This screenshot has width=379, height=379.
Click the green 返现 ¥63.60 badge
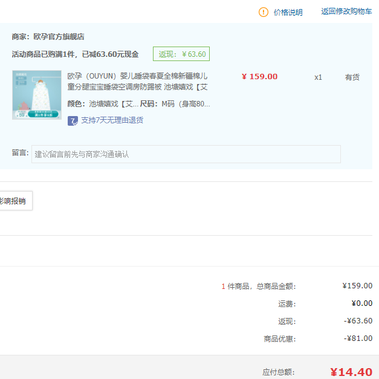[181, 54]
